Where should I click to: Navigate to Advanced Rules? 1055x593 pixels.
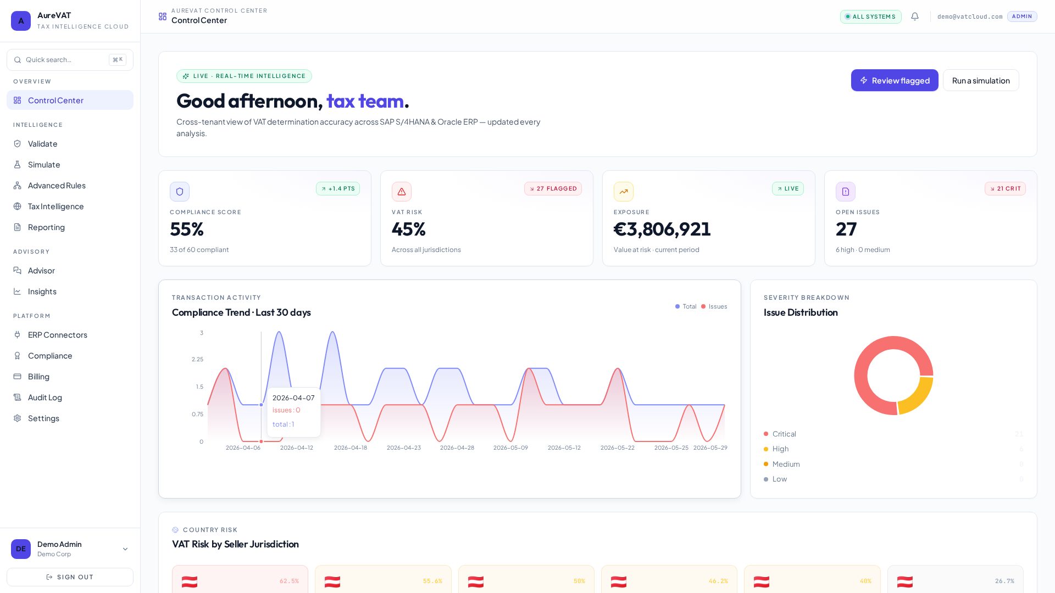point(70,186)
